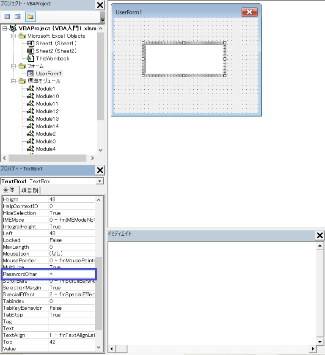The height and width of the screenshot is (355, 325).
Task: Select the Tag property value field
Action: tap(72, 322)
